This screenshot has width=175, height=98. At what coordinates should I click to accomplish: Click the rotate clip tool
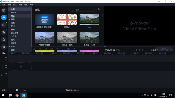point(40,49)
